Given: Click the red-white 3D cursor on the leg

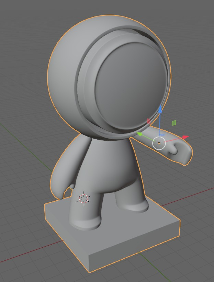Looking at the screenshot, I should click(x=84, y=199).
